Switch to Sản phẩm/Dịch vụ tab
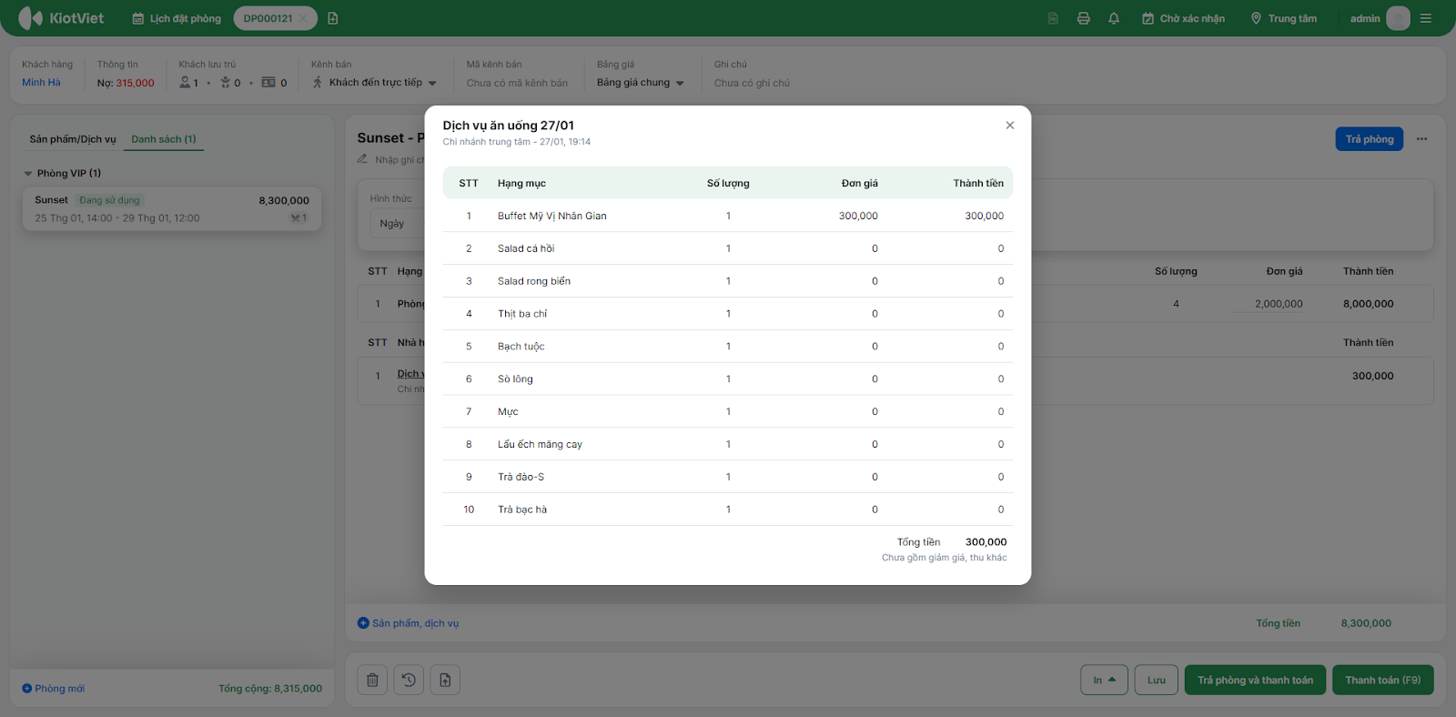 point(73,139)
